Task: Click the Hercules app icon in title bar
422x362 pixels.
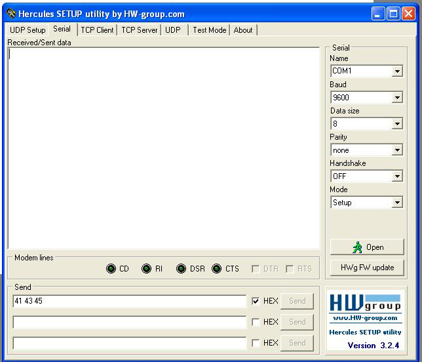Action: pos(10,14)
